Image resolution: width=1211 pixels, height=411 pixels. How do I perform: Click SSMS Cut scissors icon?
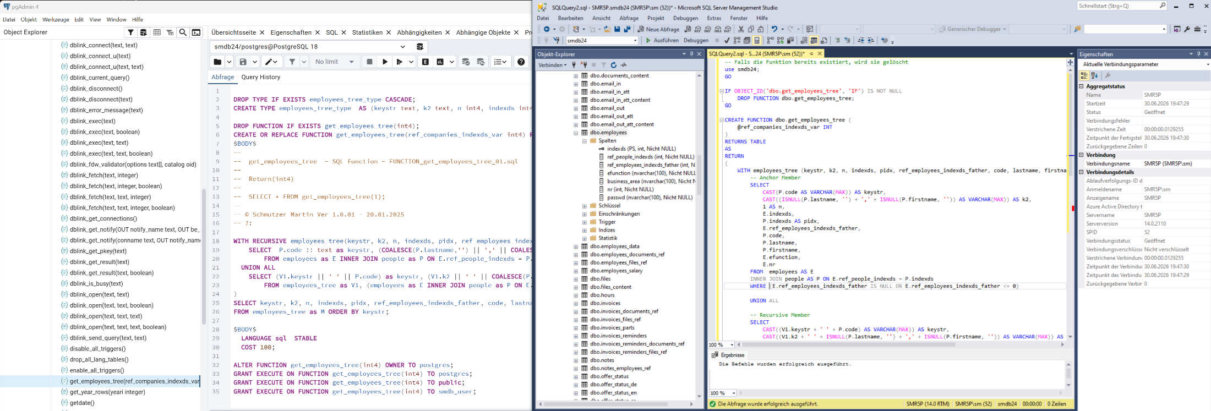coord(741,29)
